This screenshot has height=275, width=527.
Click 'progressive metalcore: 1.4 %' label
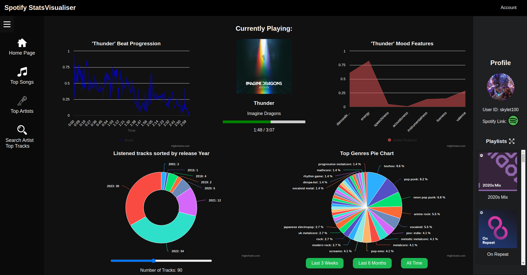tap(339, 164)
